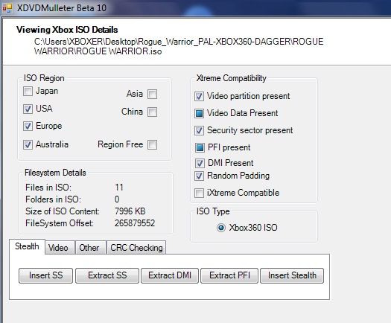Image resolution: width=391 pixels, height=323 pixels.
Task: Open the CRC Checking tab
Action: [x=136, y=248]
